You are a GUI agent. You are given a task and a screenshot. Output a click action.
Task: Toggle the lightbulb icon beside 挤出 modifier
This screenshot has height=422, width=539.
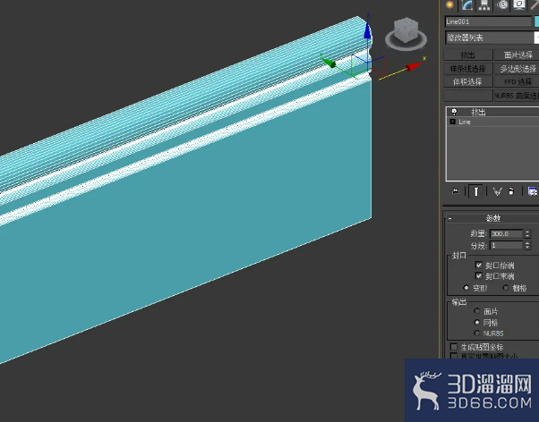(x=454, y=111)
